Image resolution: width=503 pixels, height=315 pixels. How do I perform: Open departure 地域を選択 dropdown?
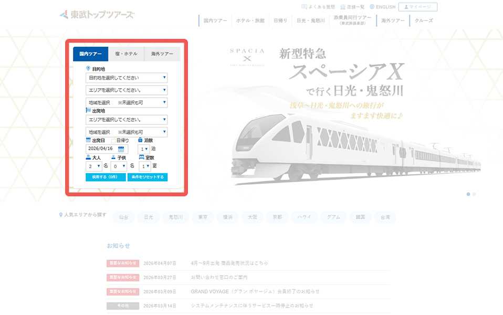click(127, 132)
